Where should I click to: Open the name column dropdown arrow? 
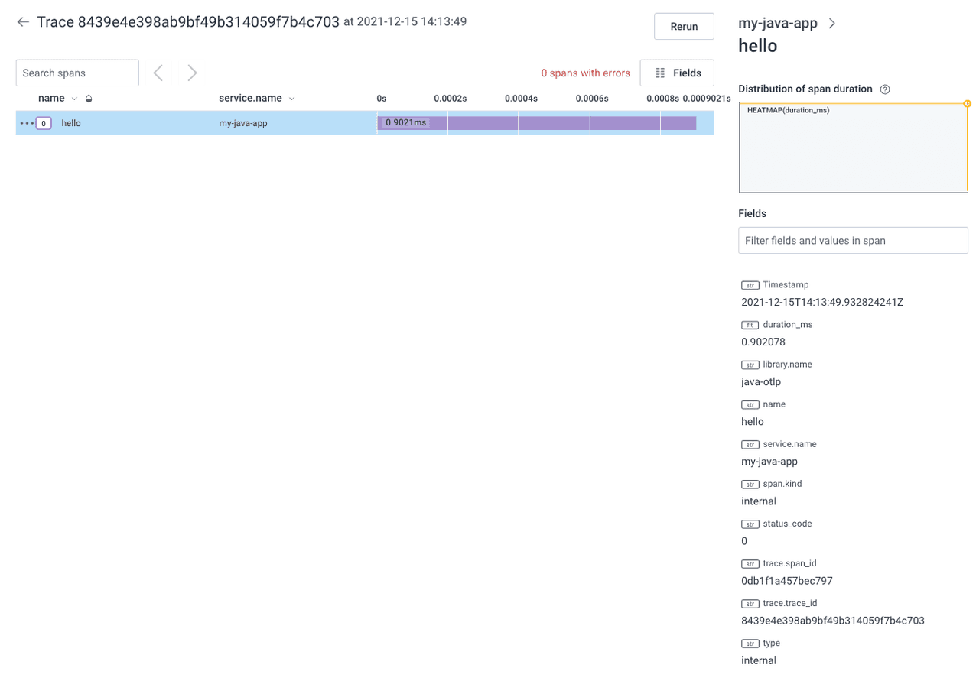[74, 99]
